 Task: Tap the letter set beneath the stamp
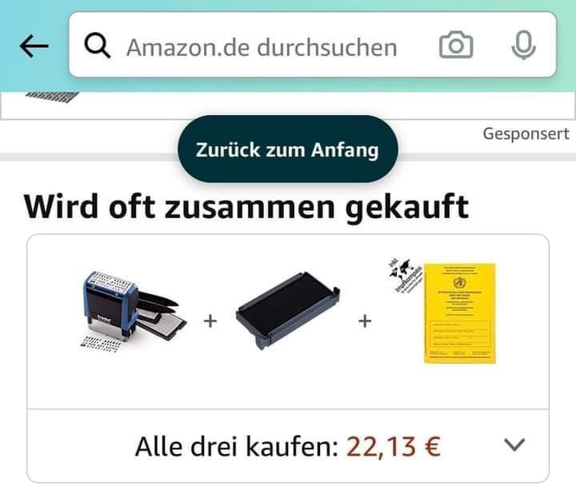click(101, 344)
